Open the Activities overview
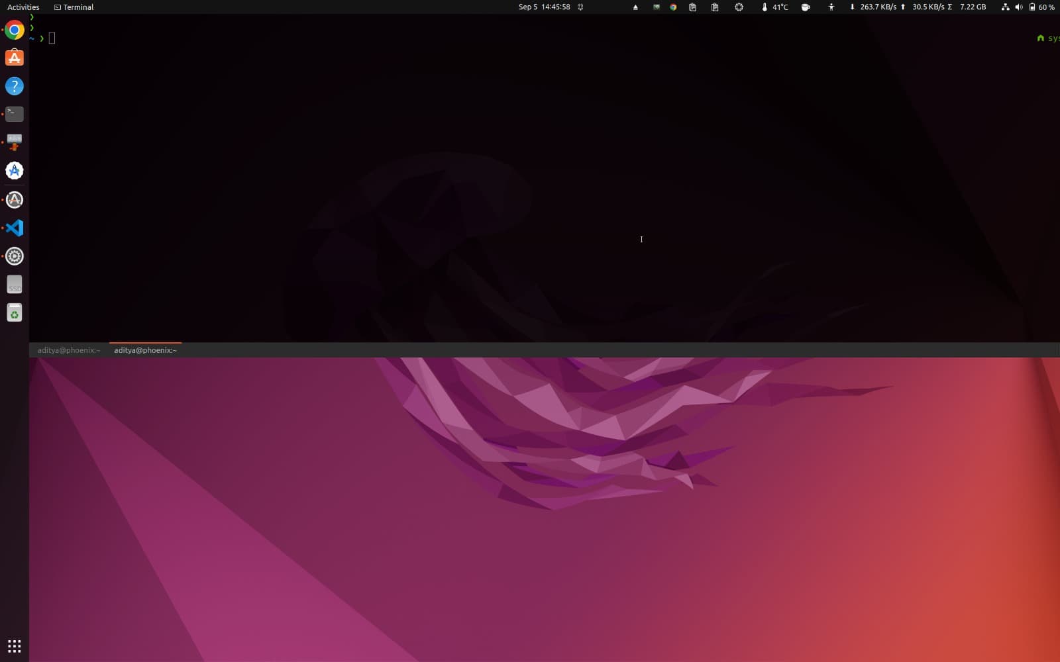 [23, 7]
